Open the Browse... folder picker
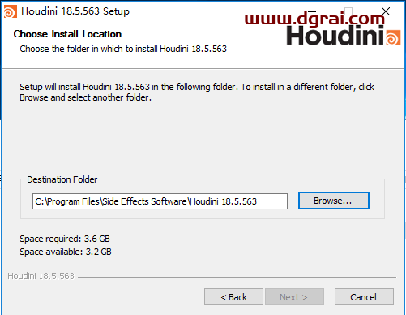Image resolution: width=406 pixels, height=315 pixels. click(334, 201)
